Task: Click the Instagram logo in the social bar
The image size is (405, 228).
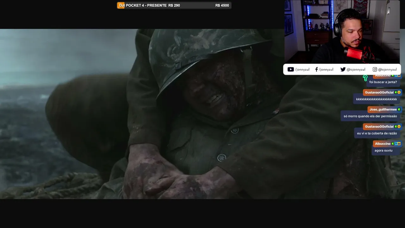Action: [375, 69]
